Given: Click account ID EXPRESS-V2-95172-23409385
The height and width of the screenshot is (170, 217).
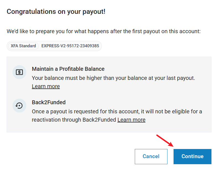Looking at the screenshot, I should pyautogui.click(x=70, y=46).
